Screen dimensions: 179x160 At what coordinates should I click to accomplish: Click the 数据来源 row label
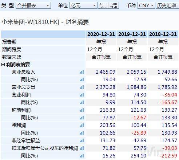(12, 57)
